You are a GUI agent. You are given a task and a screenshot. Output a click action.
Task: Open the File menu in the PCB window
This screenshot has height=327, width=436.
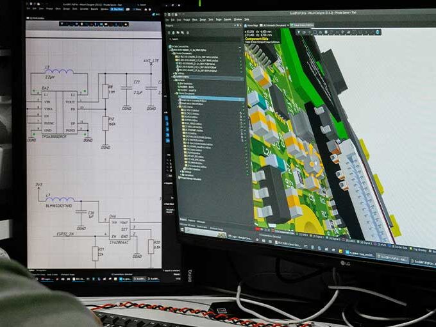(167, 20)
